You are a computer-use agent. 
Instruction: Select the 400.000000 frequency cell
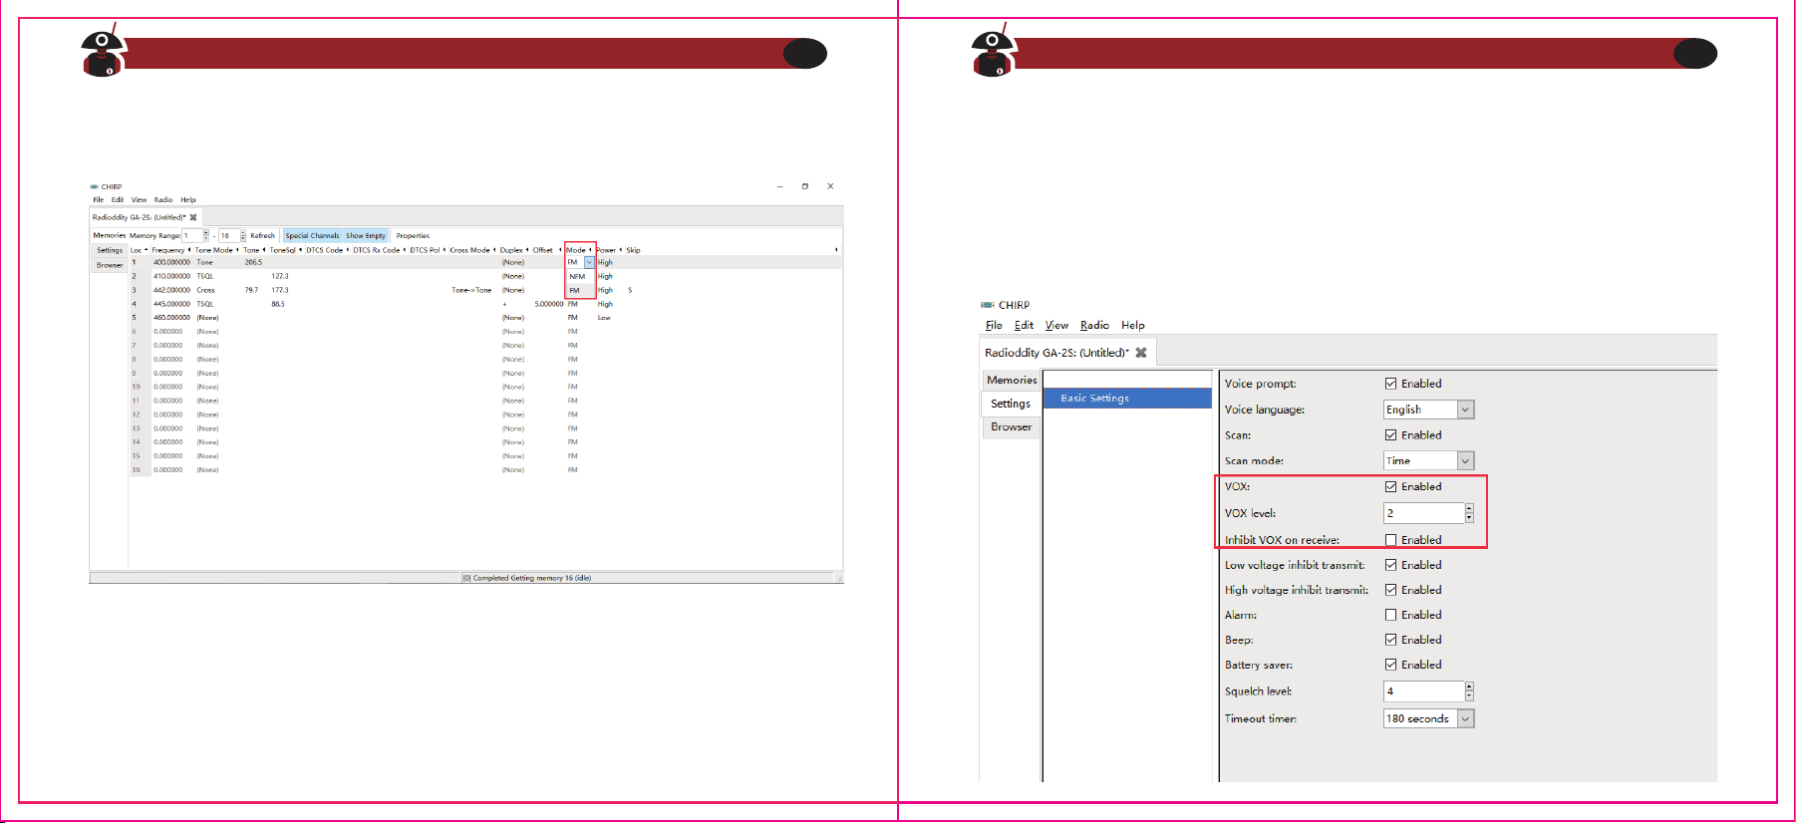[x=171, y=263]
